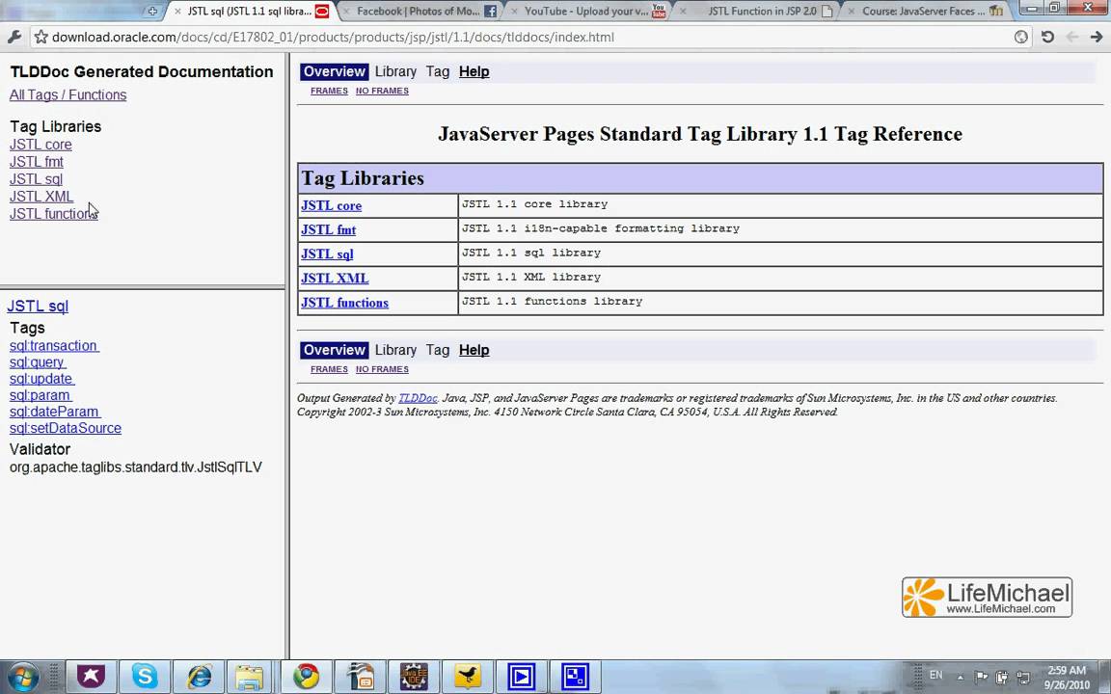Viewport: 1111px width, 694px height.
Task: Open JSTL sql under sidebar Tag Libraries
Action: [36, 179]
